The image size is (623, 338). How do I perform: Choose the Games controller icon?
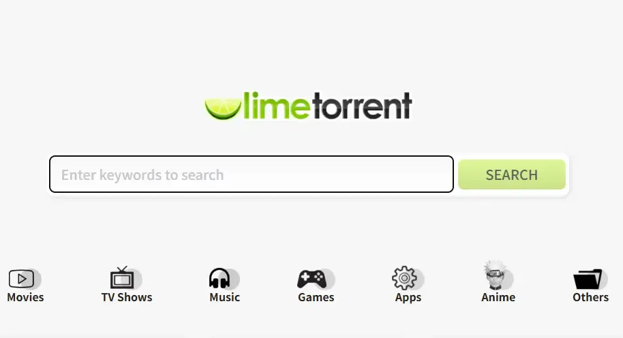[312, 279]
